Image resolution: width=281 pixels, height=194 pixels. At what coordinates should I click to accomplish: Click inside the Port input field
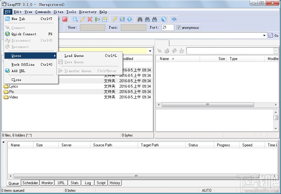click(x=168, y=27)
